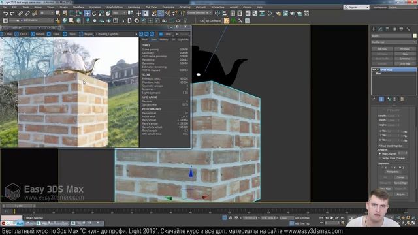Open the Create Selection Set dropdown

[x=199, y=13]
